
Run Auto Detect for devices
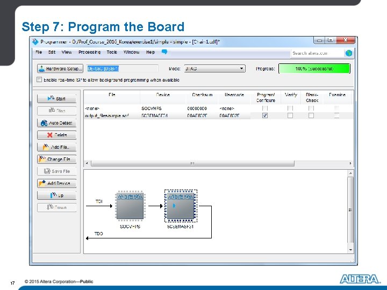(x=56, y=123)
